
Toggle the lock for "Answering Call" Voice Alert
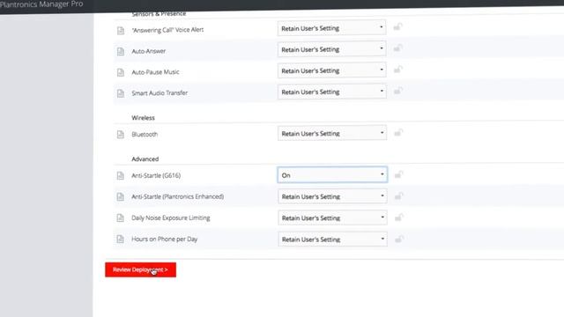click(397, 27)
